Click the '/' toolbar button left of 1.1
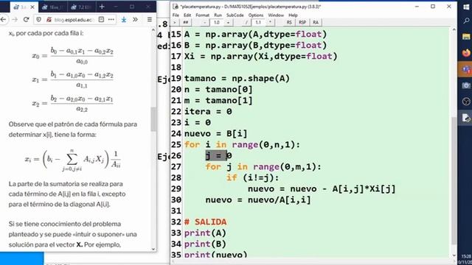472x265 pixels. pyautogui.click(x=246, y=22)
